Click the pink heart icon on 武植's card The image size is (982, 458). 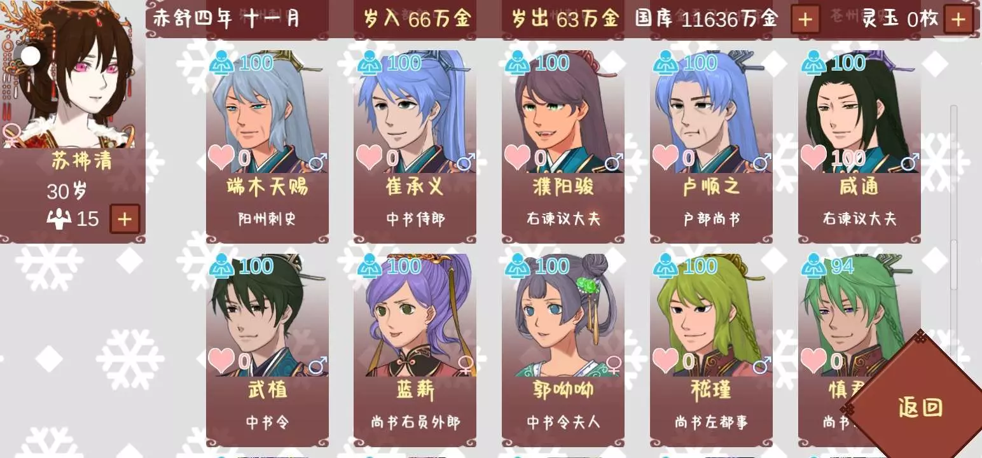(221, 361)
